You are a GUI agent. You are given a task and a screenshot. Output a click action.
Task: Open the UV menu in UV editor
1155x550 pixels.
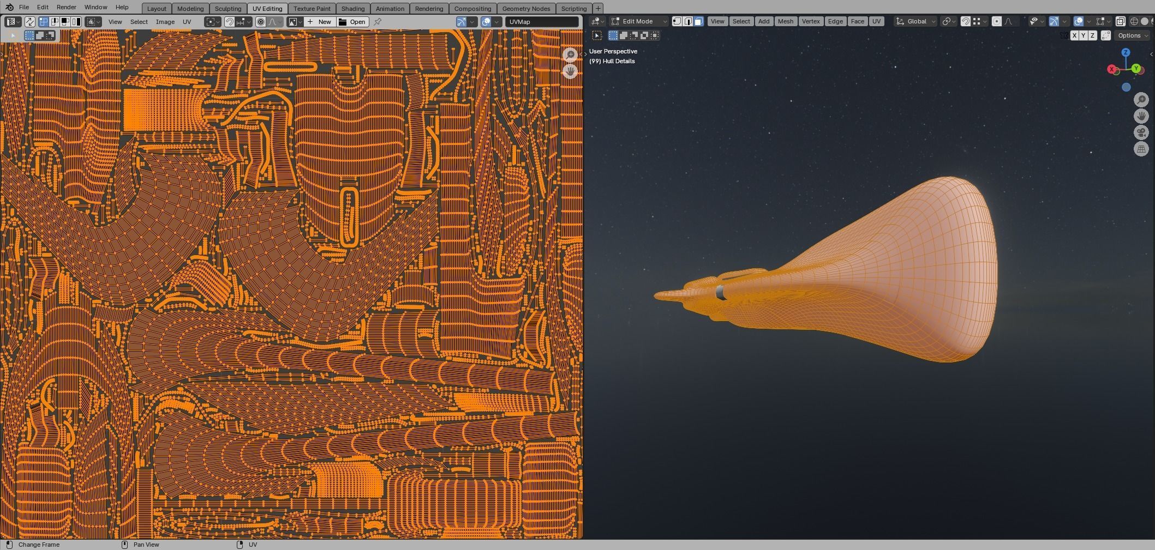(187, 22)
